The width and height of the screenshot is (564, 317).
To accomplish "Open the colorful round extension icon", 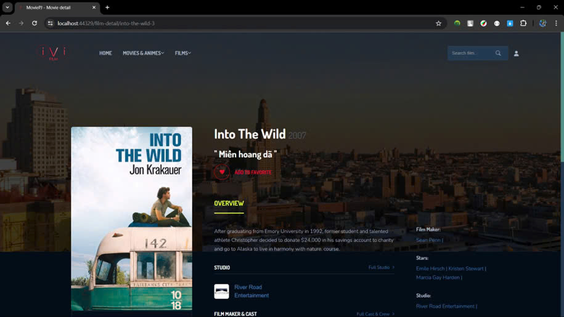I will (483, 23).
